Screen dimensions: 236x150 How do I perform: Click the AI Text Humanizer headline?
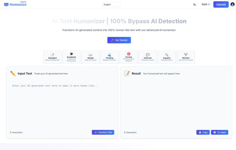pyautogui.click(x=119, y=21)
